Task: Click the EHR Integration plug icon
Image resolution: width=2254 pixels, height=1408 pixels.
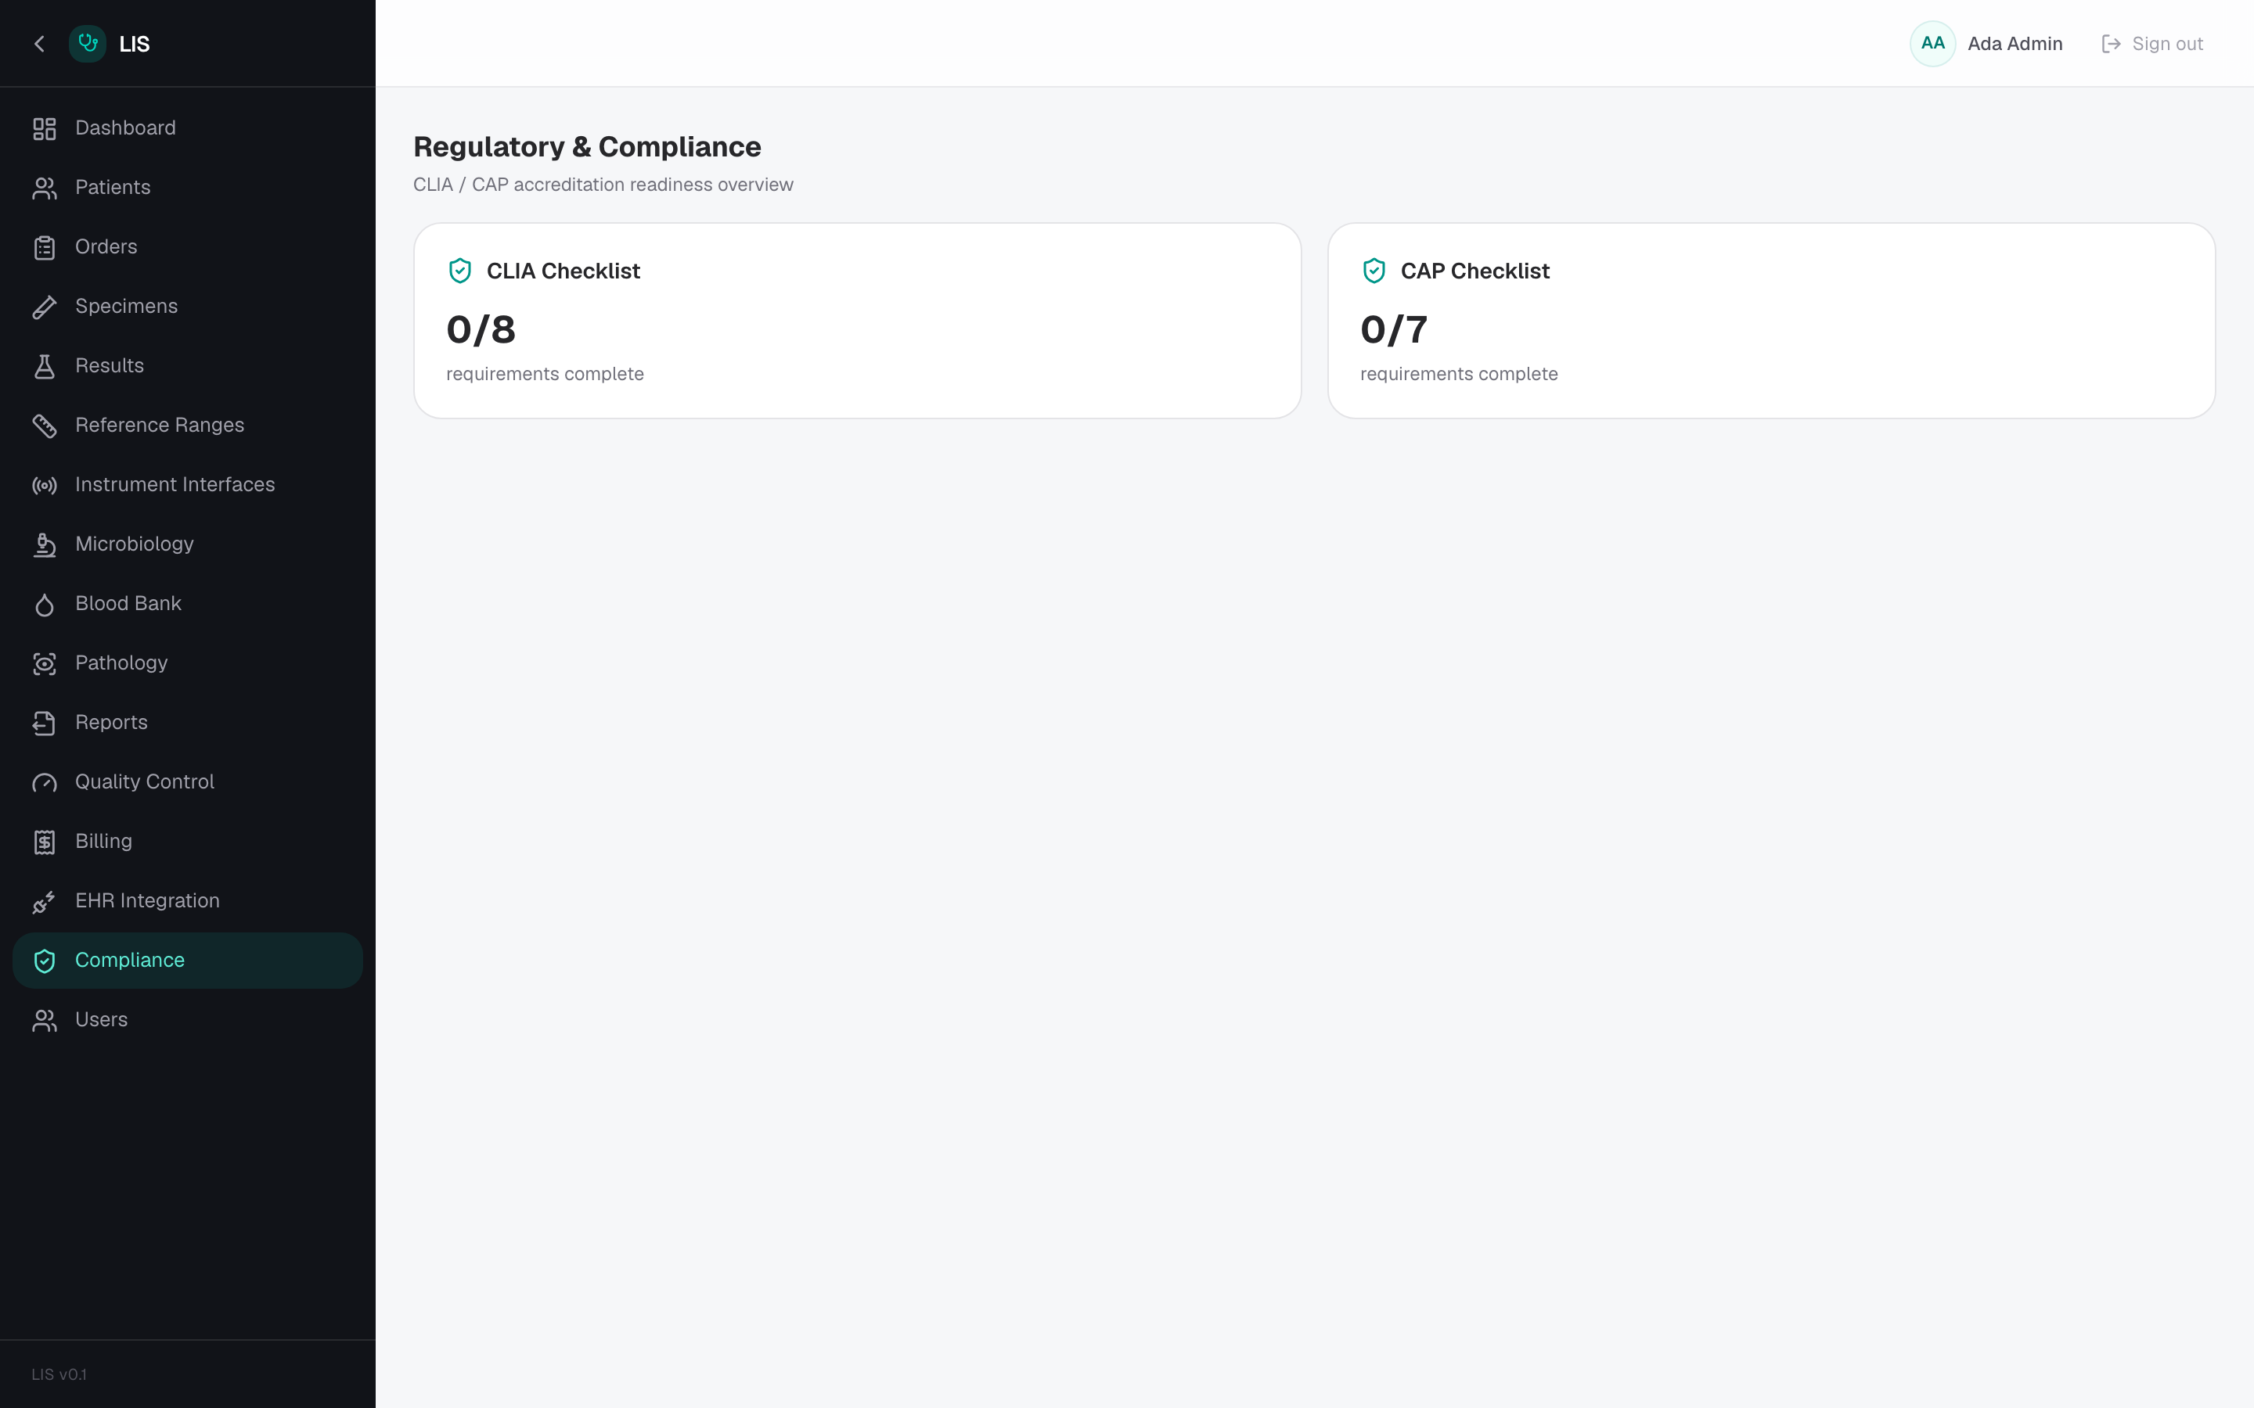Action: pyautogui.click(x=45, y=901)
